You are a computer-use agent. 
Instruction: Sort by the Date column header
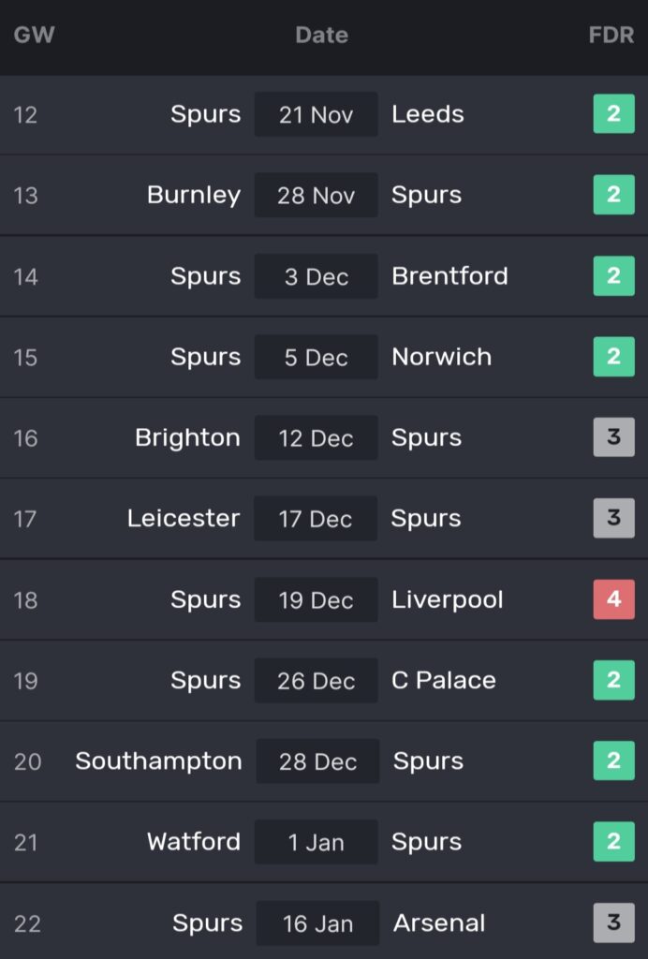pyautogui.click(x=321, y=36)
